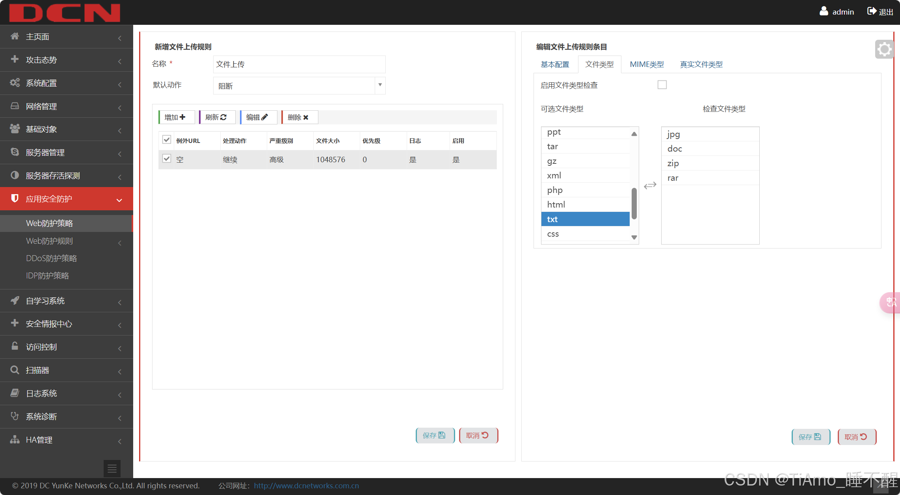Switch to the MIME类型 tab
The image size is (900, 495).
pyautogui.click(x=647, y=65)
